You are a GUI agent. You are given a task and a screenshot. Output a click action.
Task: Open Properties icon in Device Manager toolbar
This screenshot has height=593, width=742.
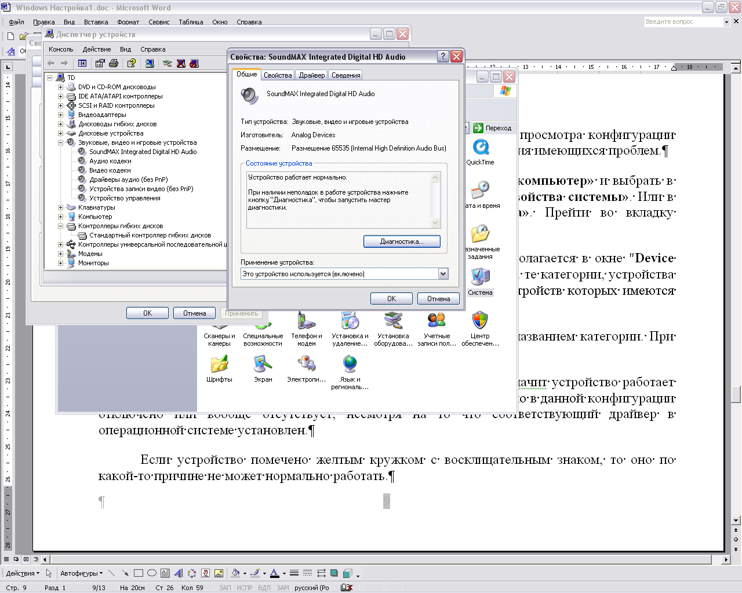coord(100,63)
